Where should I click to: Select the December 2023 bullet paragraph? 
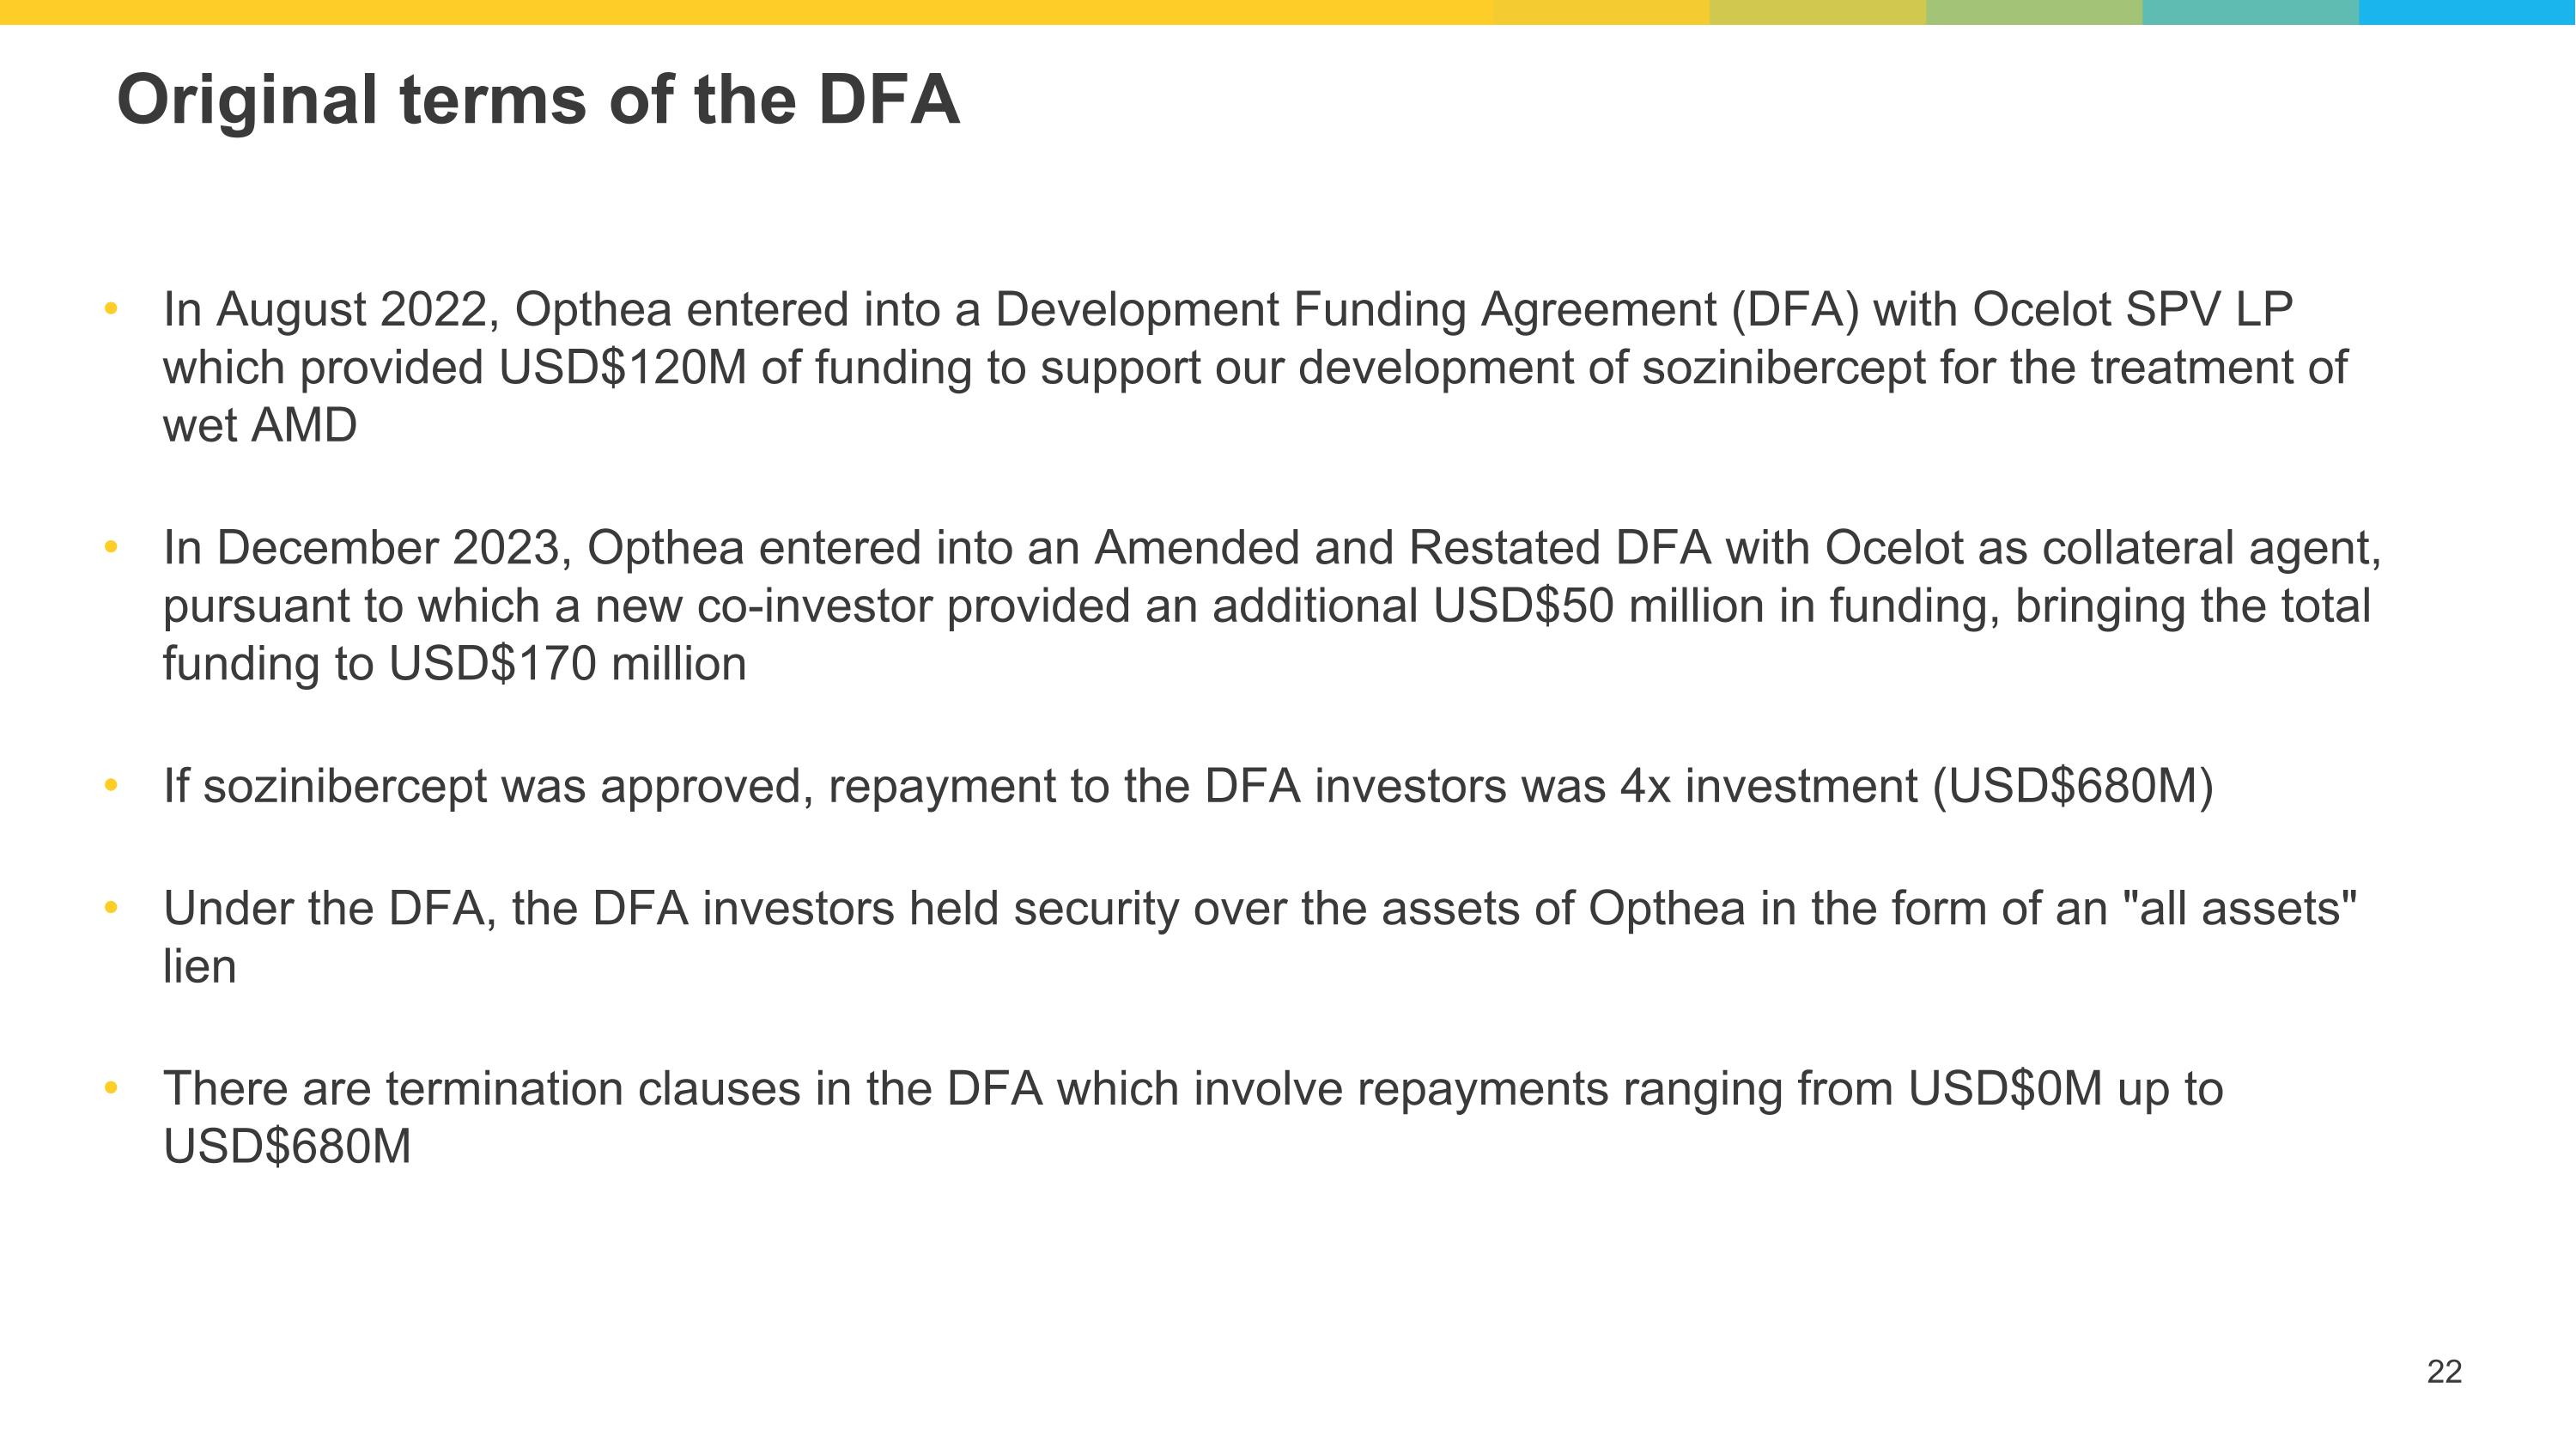point(1270,605)
